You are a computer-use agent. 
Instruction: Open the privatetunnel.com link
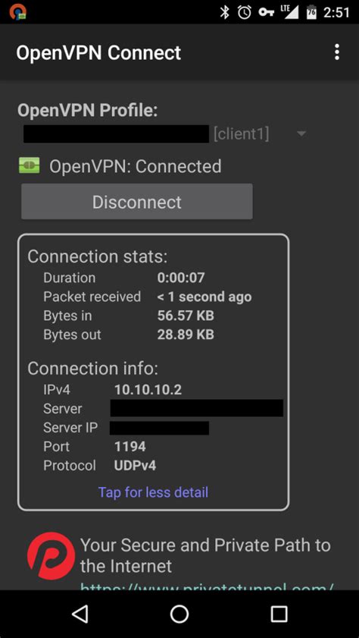tap(207, 586)
